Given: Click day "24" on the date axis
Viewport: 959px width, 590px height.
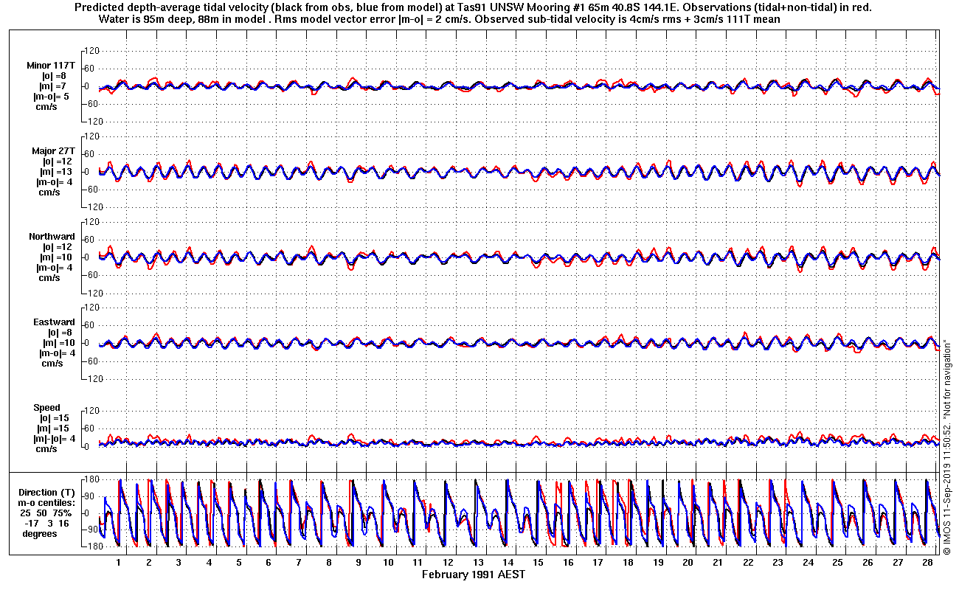Looking at the screenshot, I should pos(808,562).
